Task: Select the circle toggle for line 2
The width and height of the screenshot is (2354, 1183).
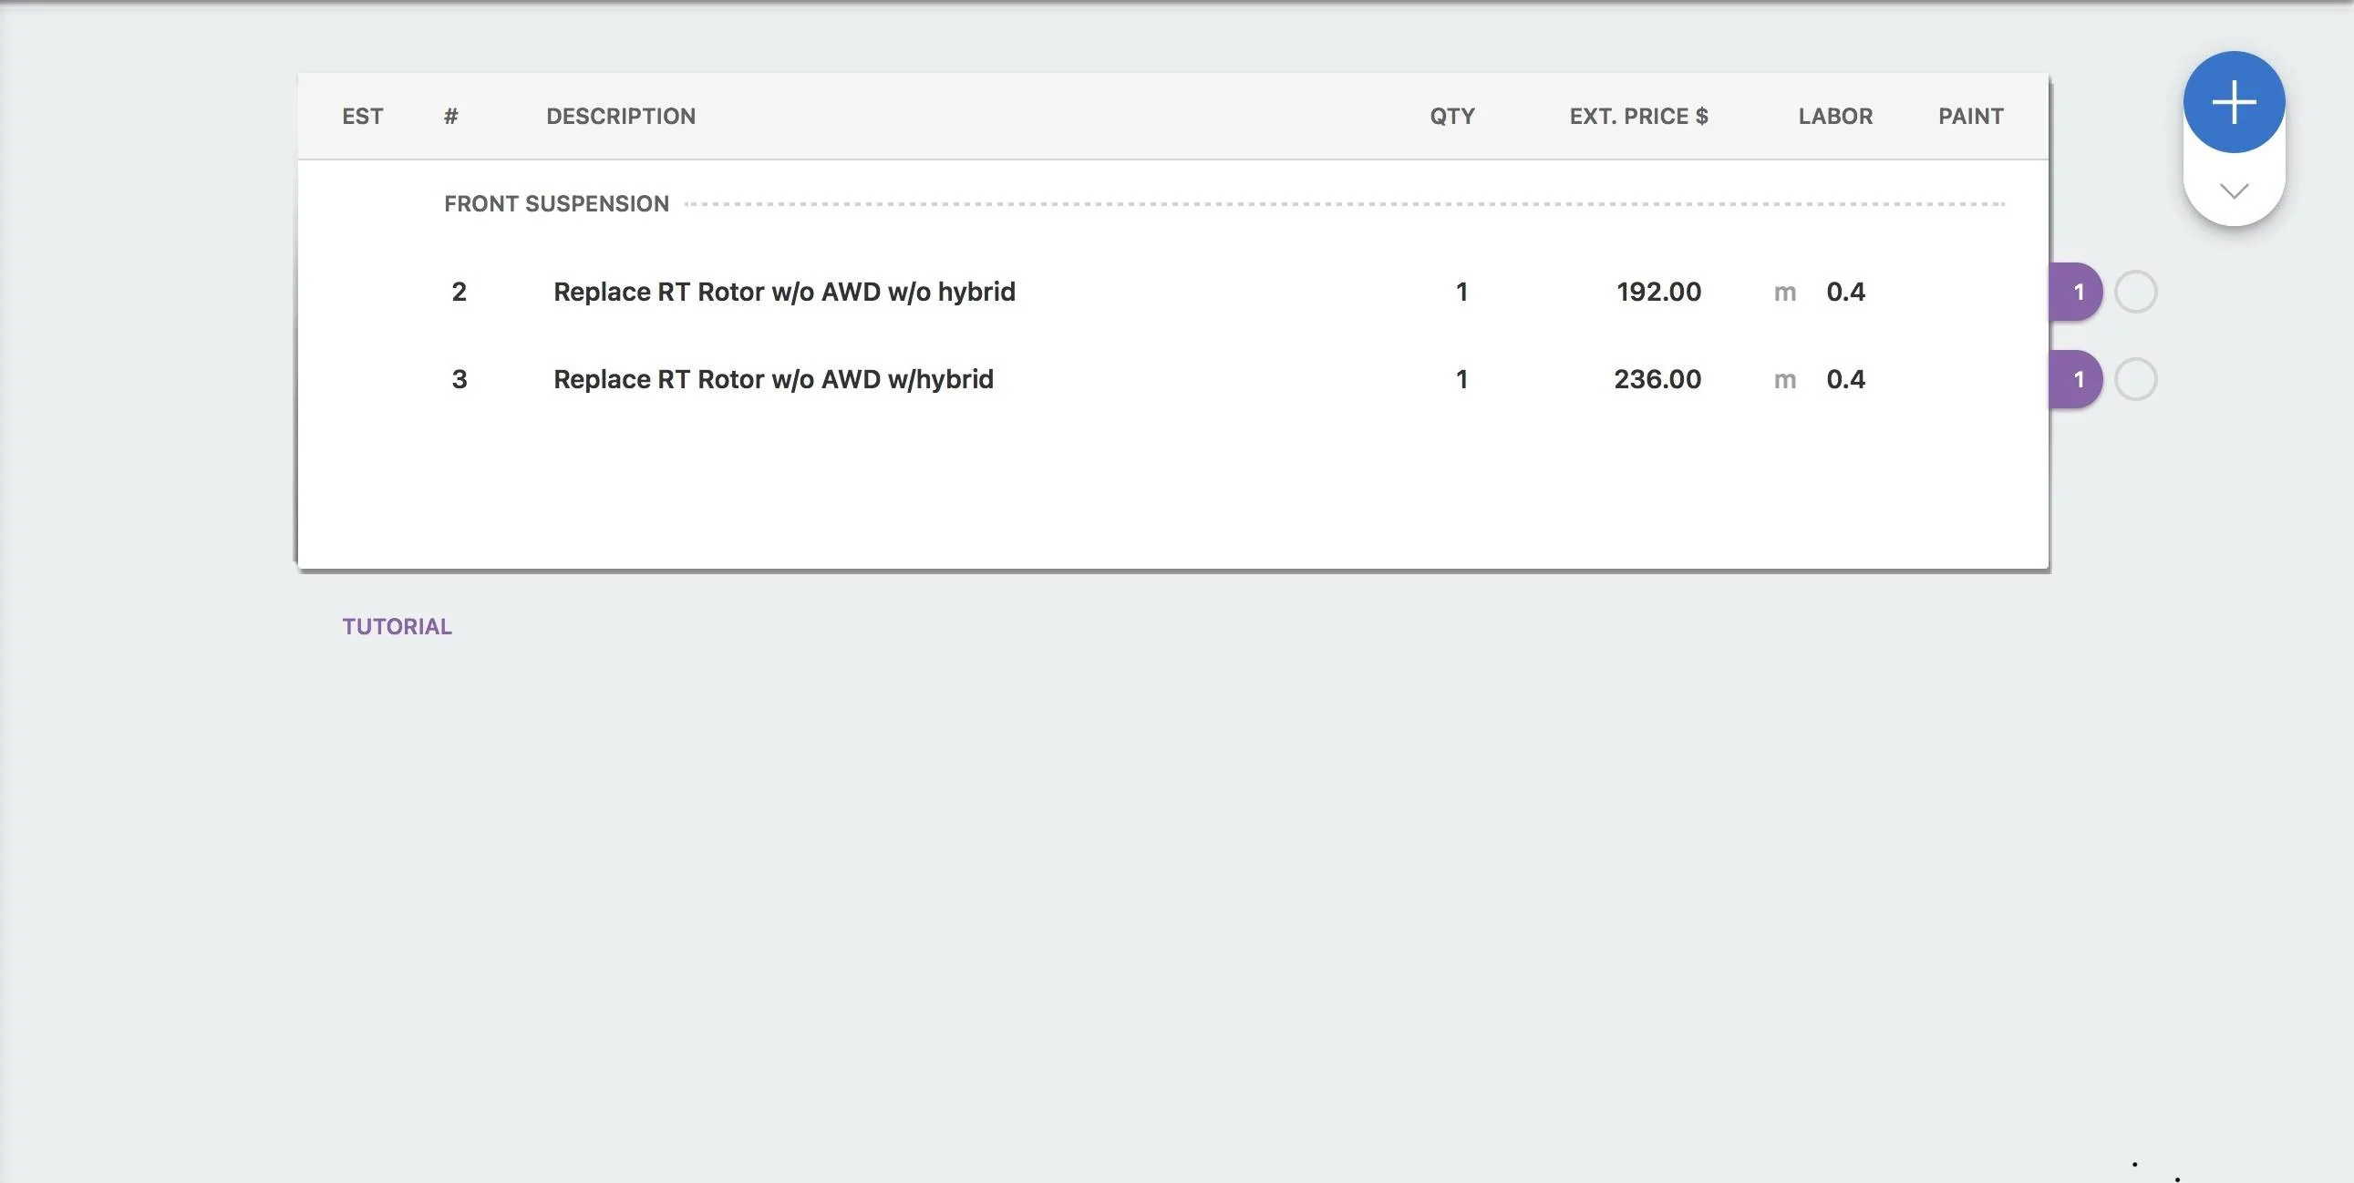Action: (x=2135, y=292)
